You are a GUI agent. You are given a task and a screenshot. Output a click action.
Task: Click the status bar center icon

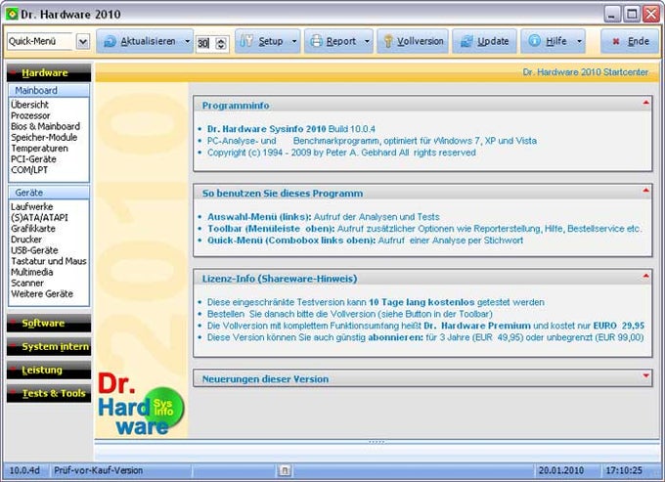pos(285,470)
